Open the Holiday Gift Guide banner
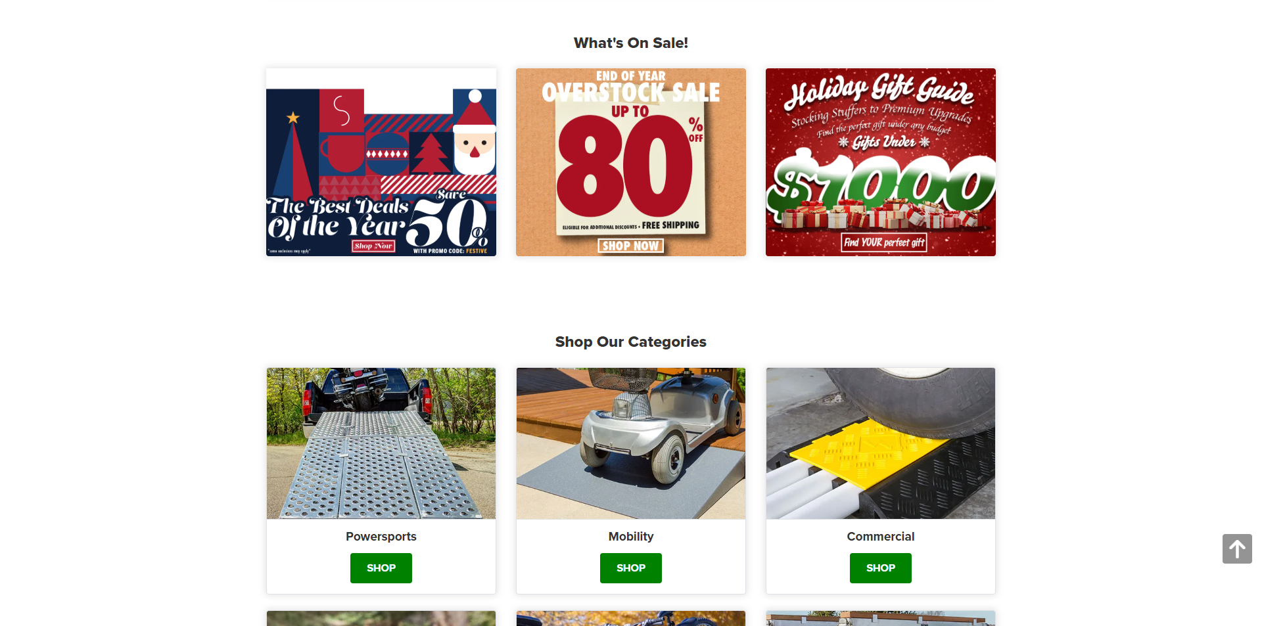Viewport: 1262px width, 626px height. [x=881, y=162]
